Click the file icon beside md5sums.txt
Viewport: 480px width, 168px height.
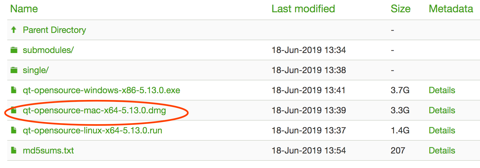pos(14,150)
